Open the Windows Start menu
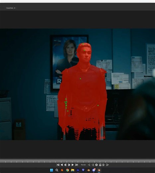 point(51,170)
